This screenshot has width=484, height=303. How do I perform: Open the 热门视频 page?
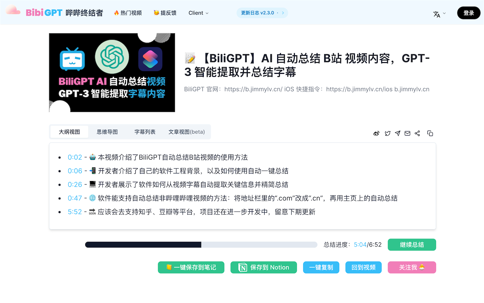pos(127,12)
